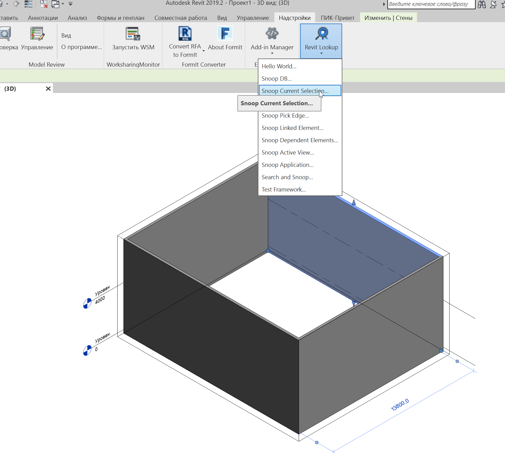Image resolution: width=505 pixels, height=453 pixels.
Task: Expand the arrow left of the search box
Action: coord(384,4)
